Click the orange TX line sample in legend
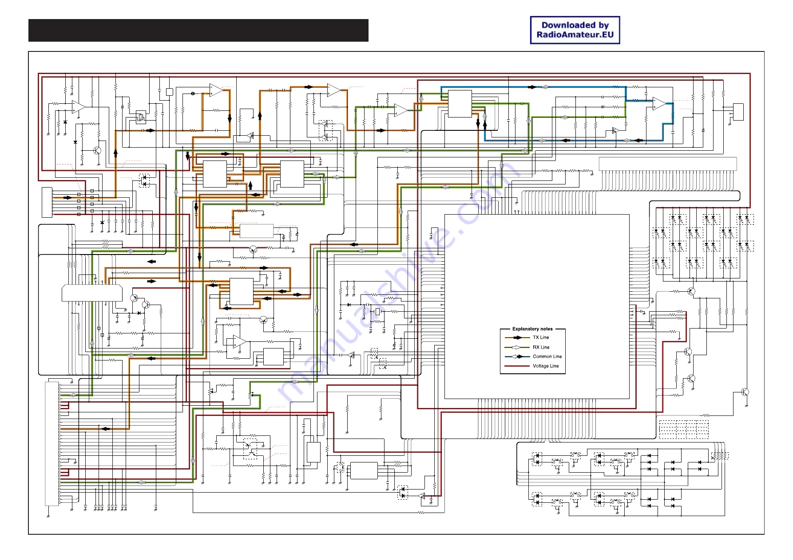This screenshot has width=793, height=560. coord(517,338)
